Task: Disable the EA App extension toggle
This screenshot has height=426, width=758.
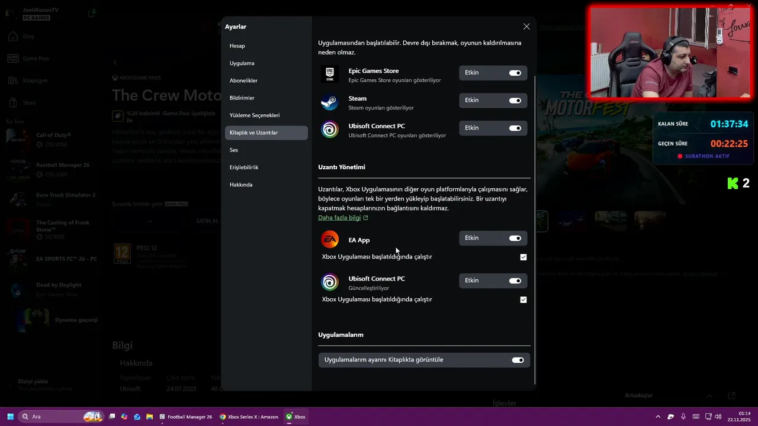Action: pyautogui.click(x=515, y=238)
